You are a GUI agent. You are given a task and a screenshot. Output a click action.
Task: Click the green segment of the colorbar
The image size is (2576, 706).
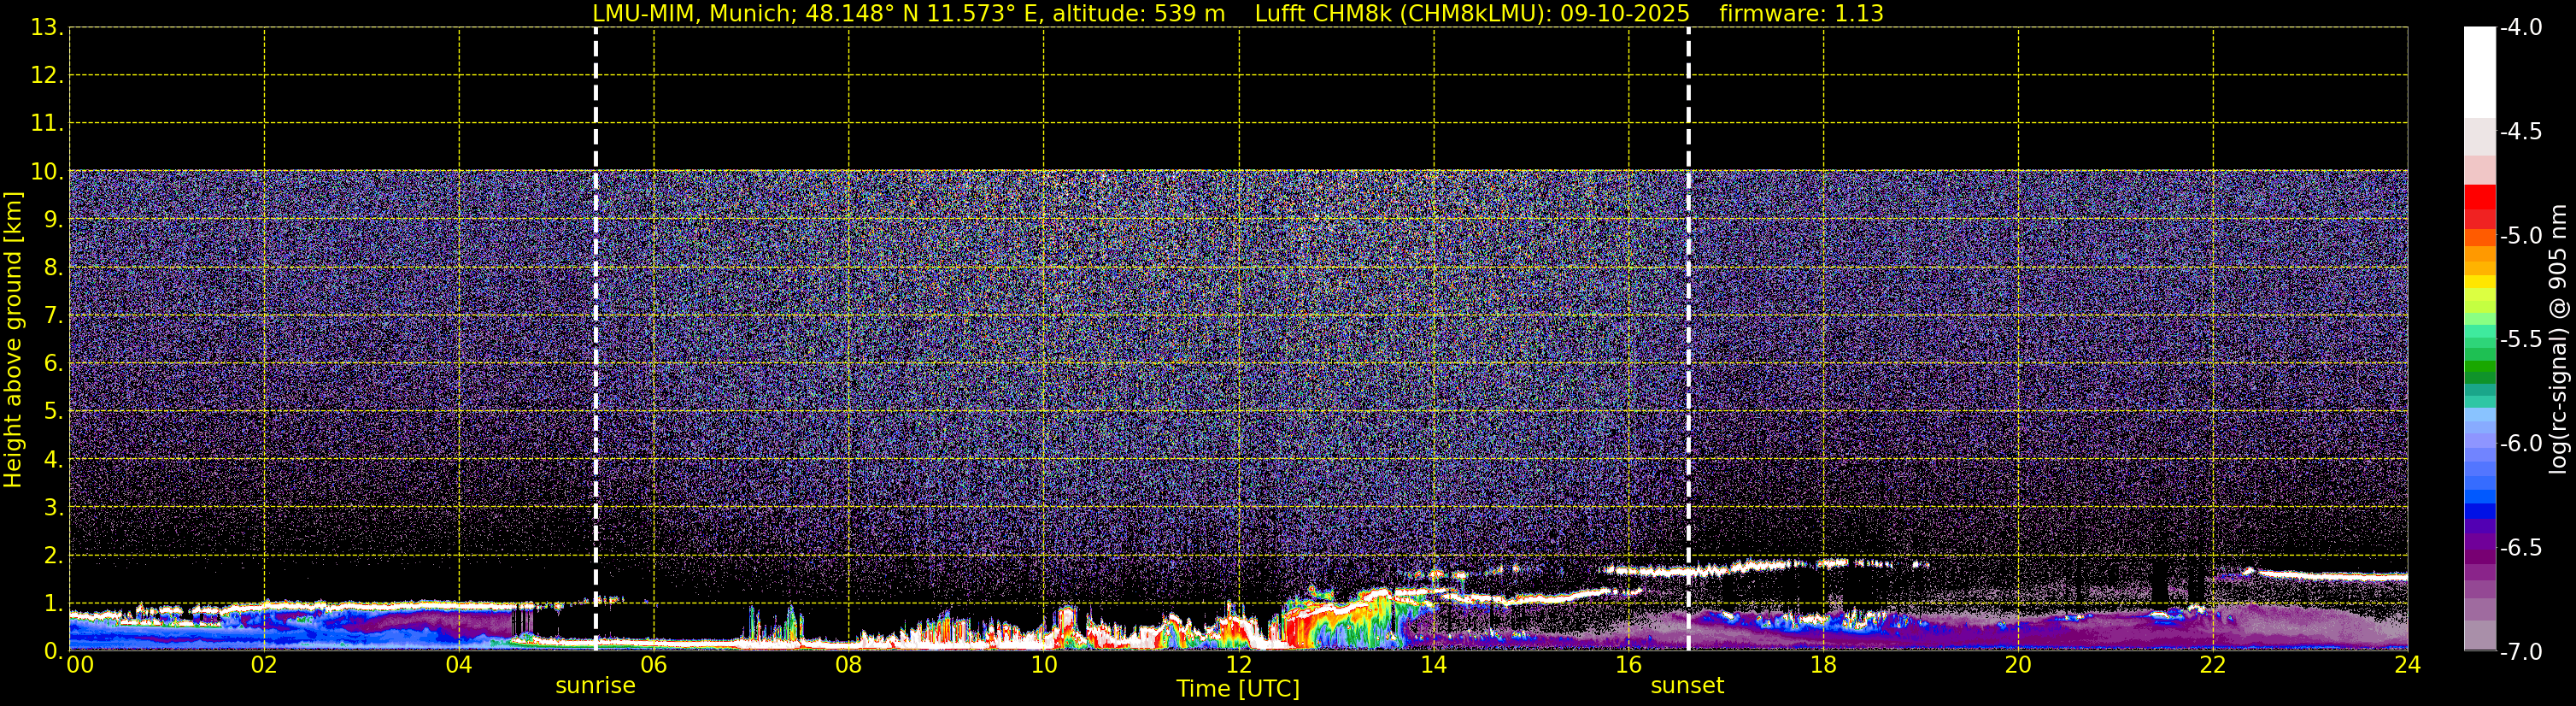(x=2479, y=366)
